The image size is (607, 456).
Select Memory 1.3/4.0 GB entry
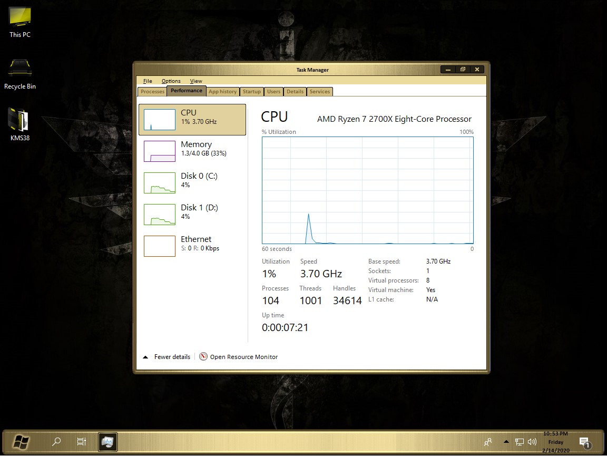(192, 151)
